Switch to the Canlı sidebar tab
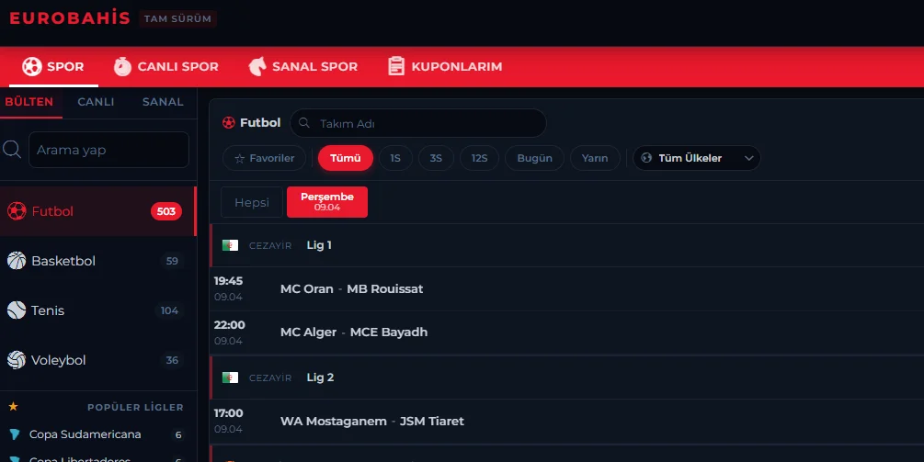The width and height of the screenshot is (924, 462). click(96, 102)
